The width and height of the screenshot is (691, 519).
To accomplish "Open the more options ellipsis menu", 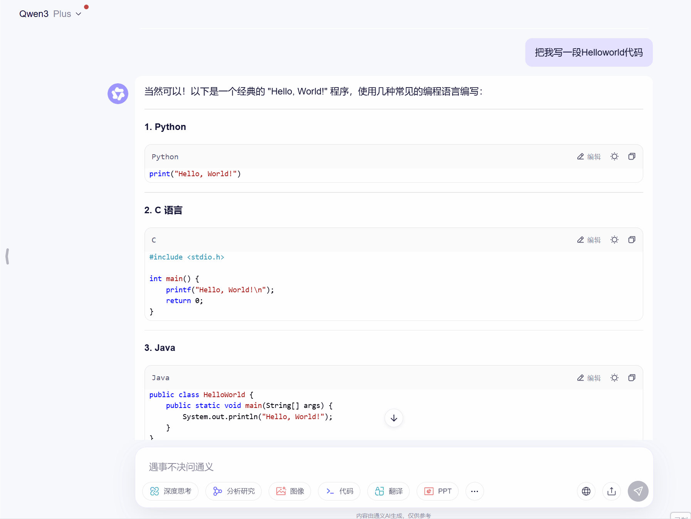I will 475,491.
